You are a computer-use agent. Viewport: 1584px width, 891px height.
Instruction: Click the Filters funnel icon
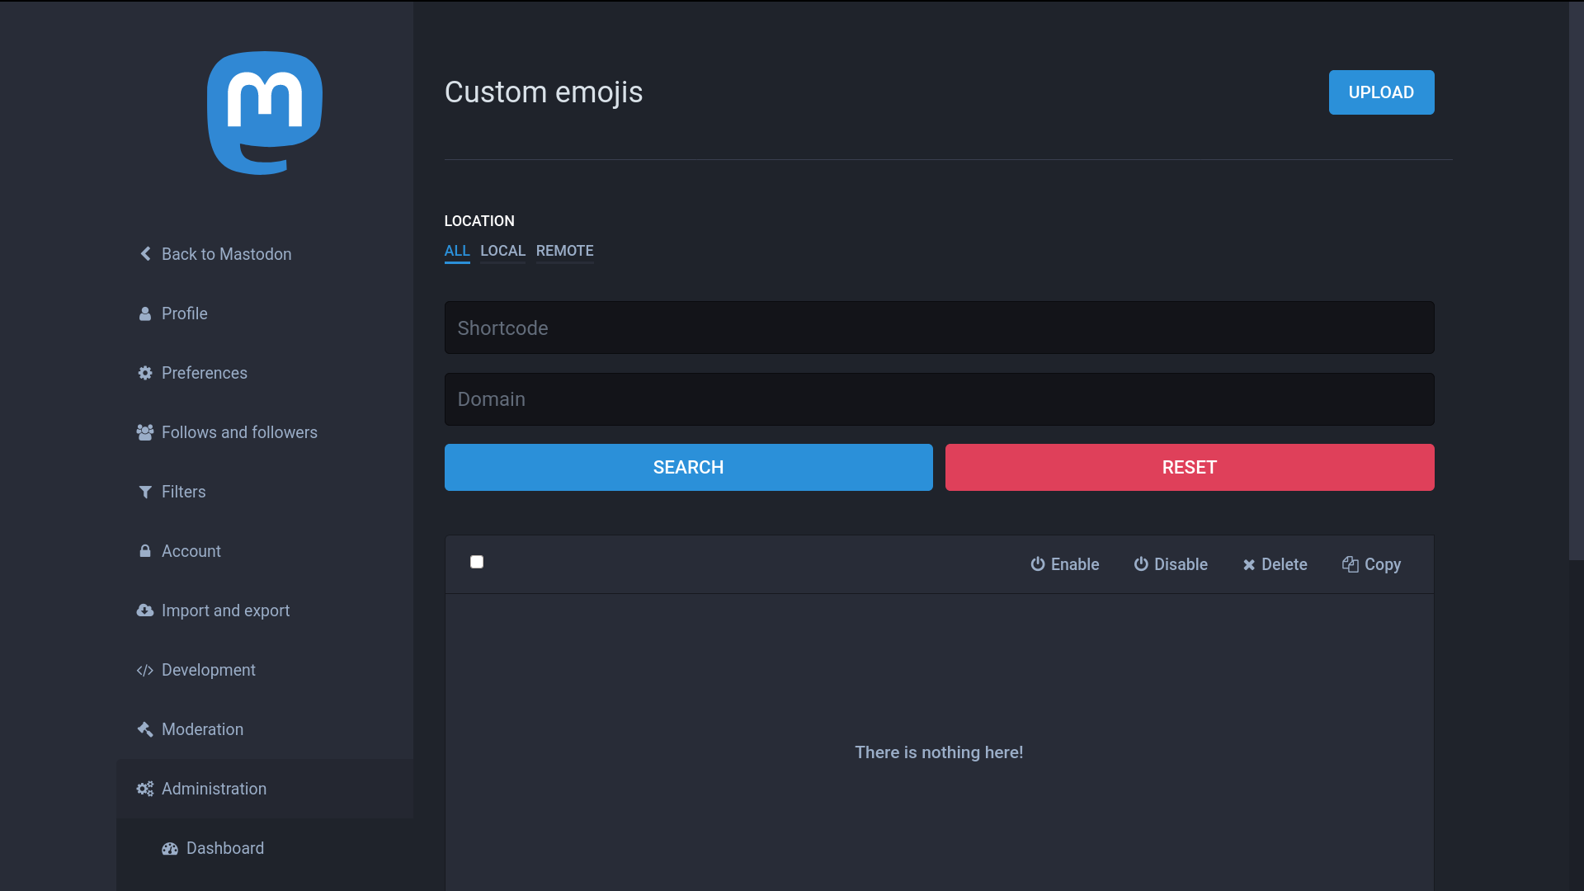point(145,492)
